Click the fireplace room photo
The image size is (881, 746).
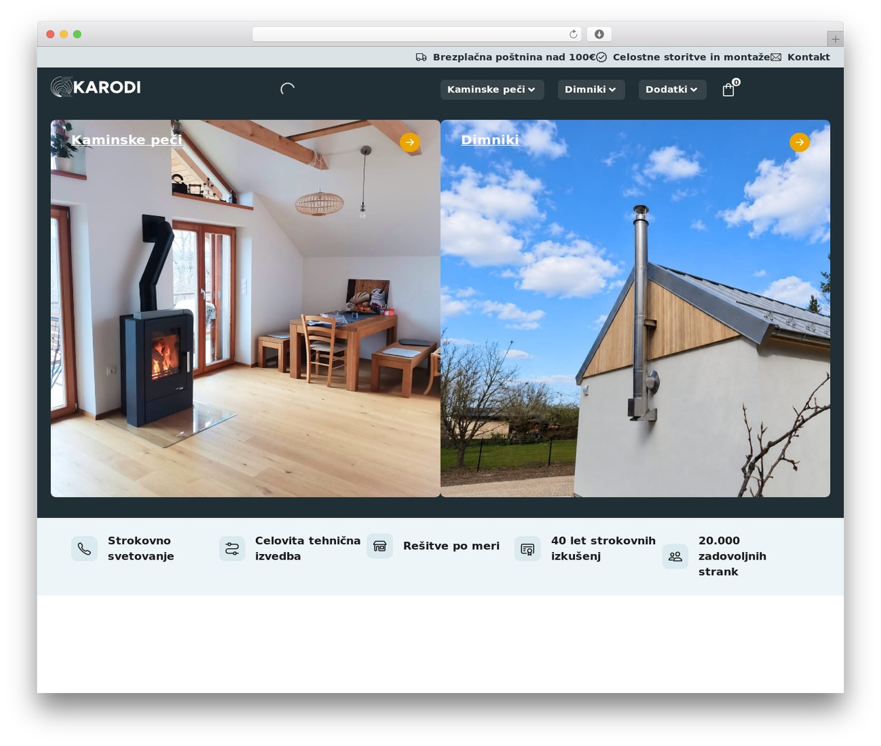pyautogui.click(x=246, y=308)
